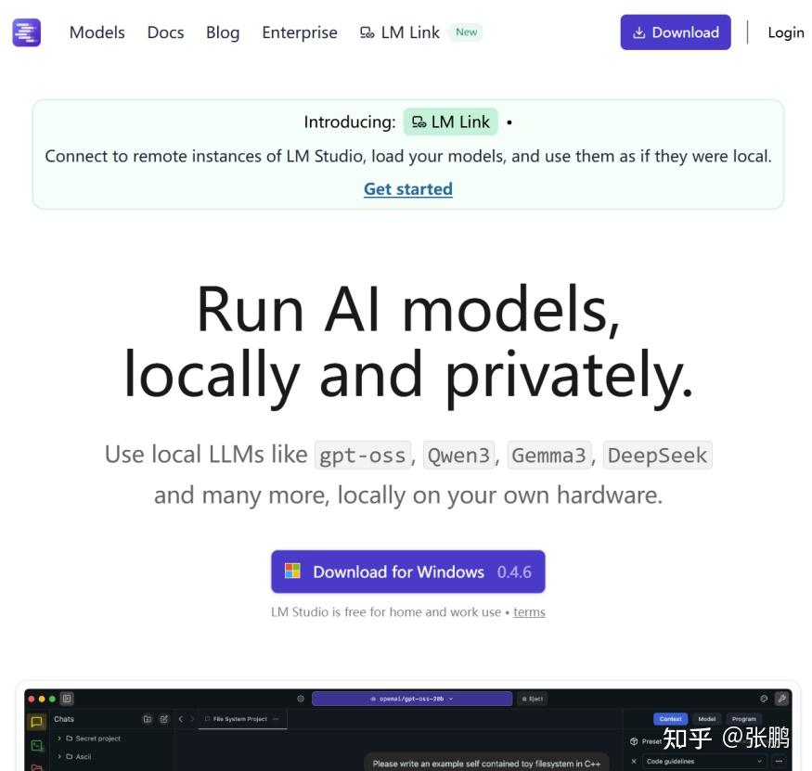This screenshot has width=812, height=771.
Task: Click the new folder icon in the Chats header
Action: point(147,719)
